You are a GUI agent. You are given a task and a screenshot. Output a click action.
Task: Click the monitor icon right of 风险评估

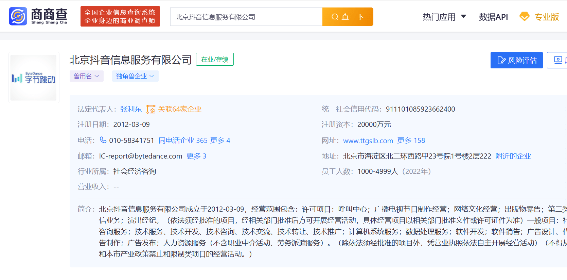[558, 61]
